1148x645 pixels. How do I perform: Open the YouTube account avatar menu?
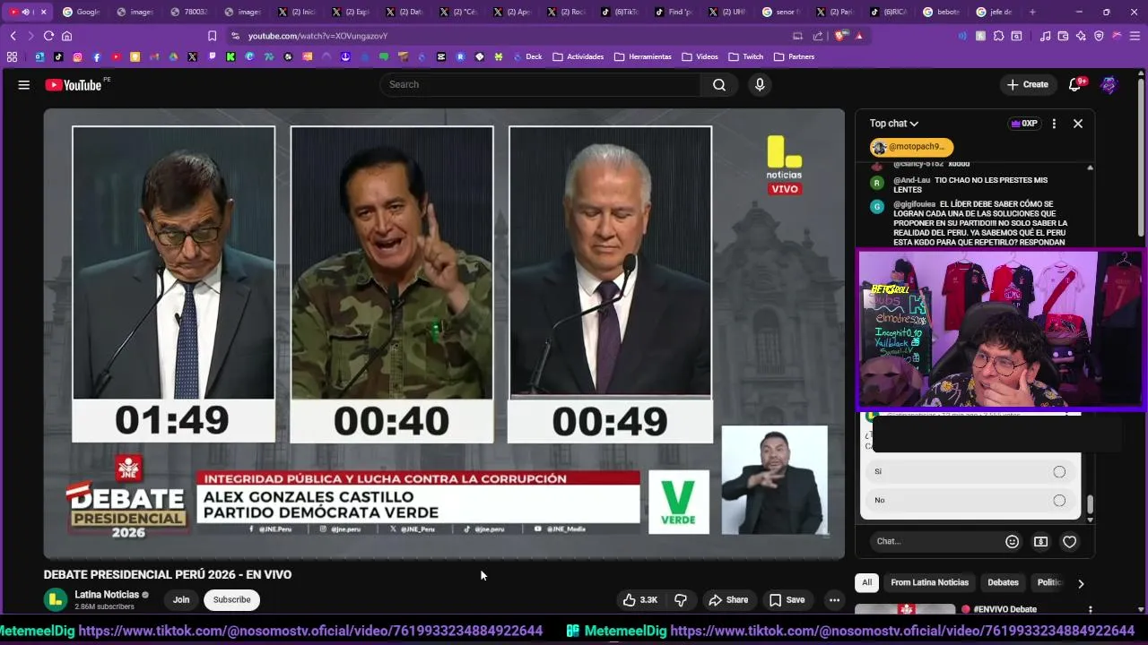pyautogui.click(x=1109, y=84)
